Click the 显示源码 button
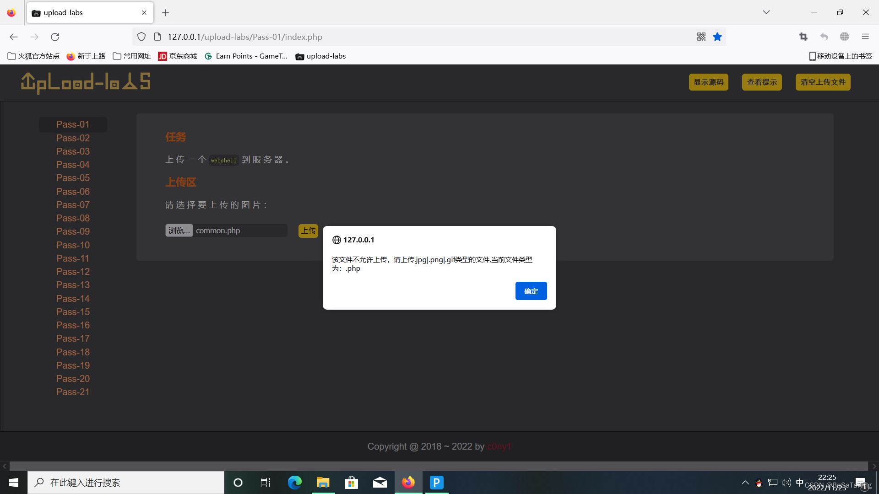Screen dimensions: 879x494 [x=708, y=82]
